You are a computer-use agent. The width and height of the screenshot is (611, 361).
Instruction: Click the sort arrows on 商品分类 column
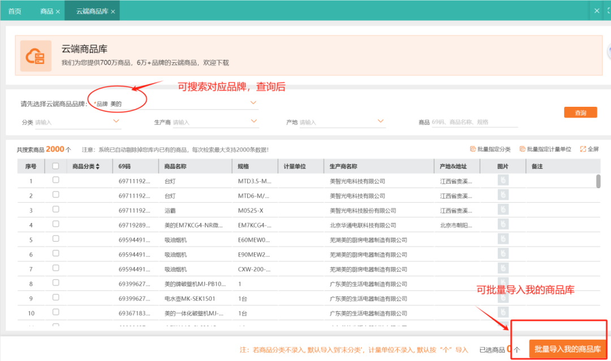point(97,166)
